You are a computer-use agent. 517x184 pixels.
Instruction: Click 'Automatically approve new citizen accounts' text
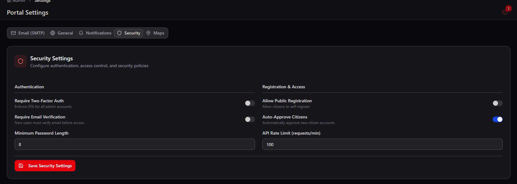298,123
